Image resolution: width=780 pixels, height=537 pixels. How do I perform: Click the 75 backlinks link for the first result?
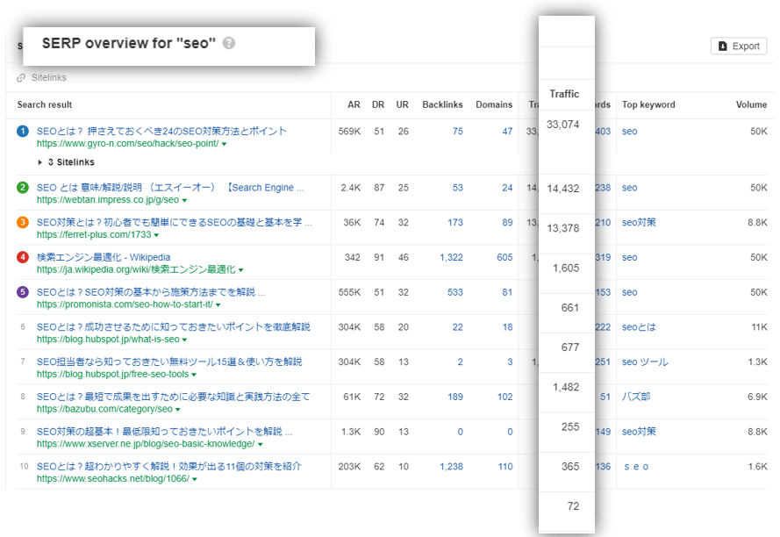tap(459, 130)
